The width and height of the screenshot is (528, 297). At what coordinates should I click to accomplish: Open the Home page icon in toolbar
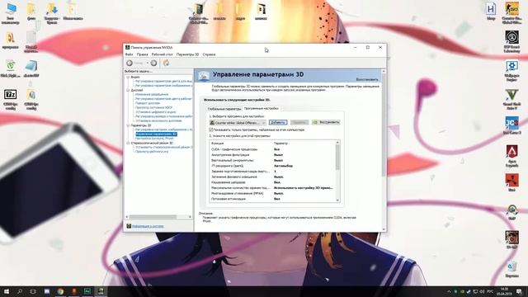(x=166, y=63)
